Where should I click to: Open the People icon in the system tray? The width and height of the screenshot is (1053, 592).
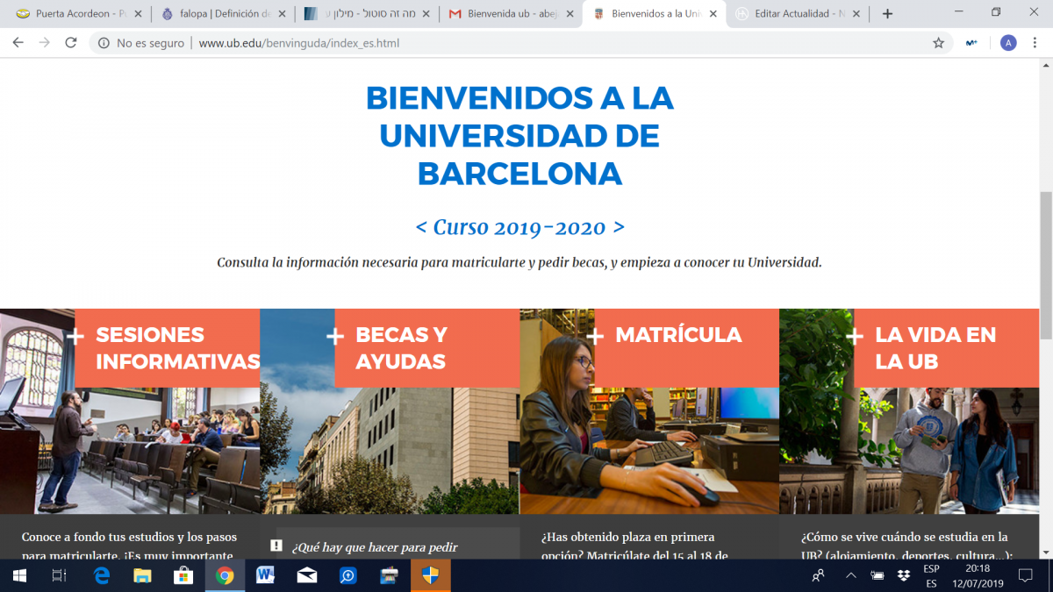tap(818, 575)
